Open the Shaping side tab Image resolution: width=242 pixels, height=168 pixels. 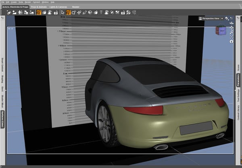pyautogui.click(x=2, y=79)
